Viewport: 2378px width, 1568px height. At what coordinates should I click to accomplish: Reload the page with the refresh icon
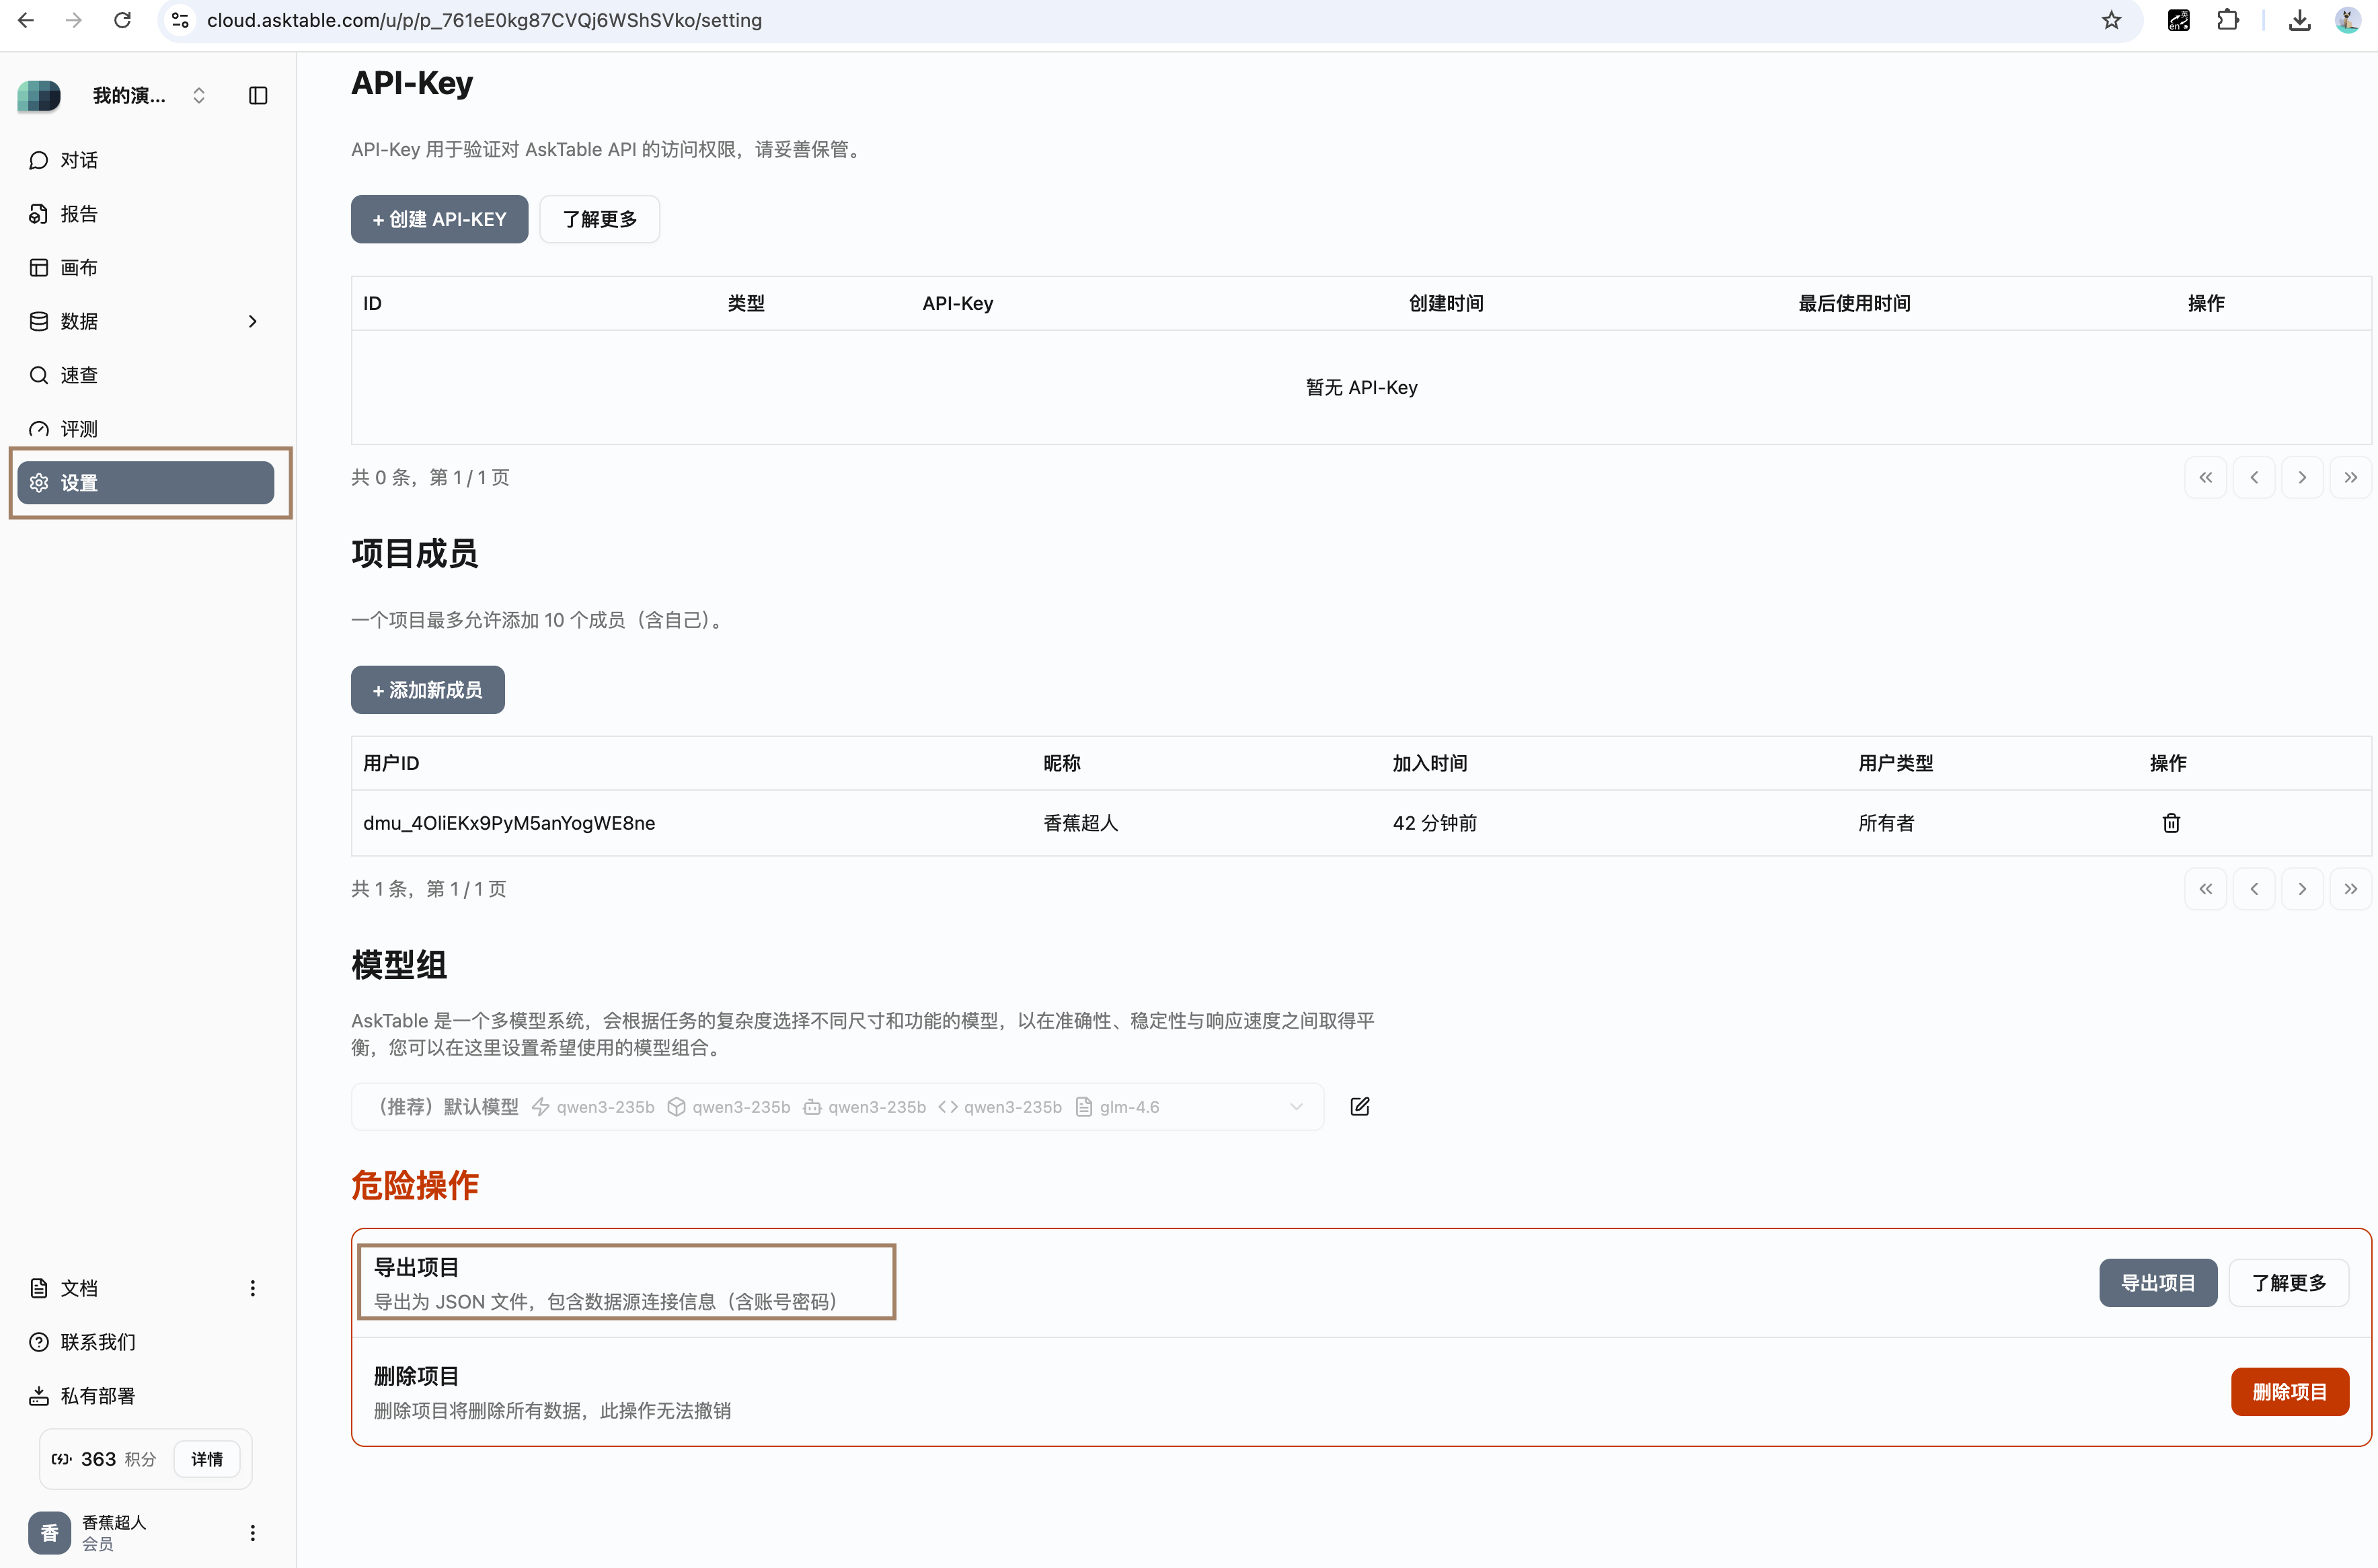122,20
